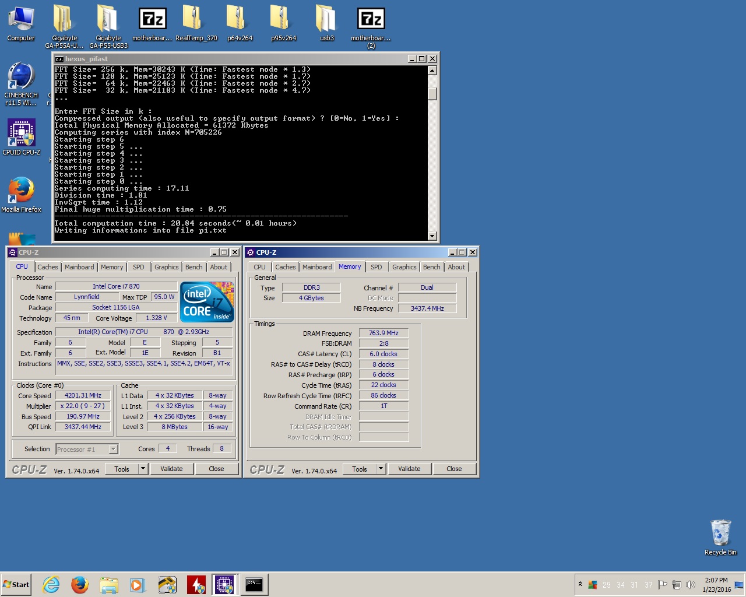Viewport: 746px width, 597px height.
Task: Open Mainboard tab in right CPU-Z window
Action: 317,267
